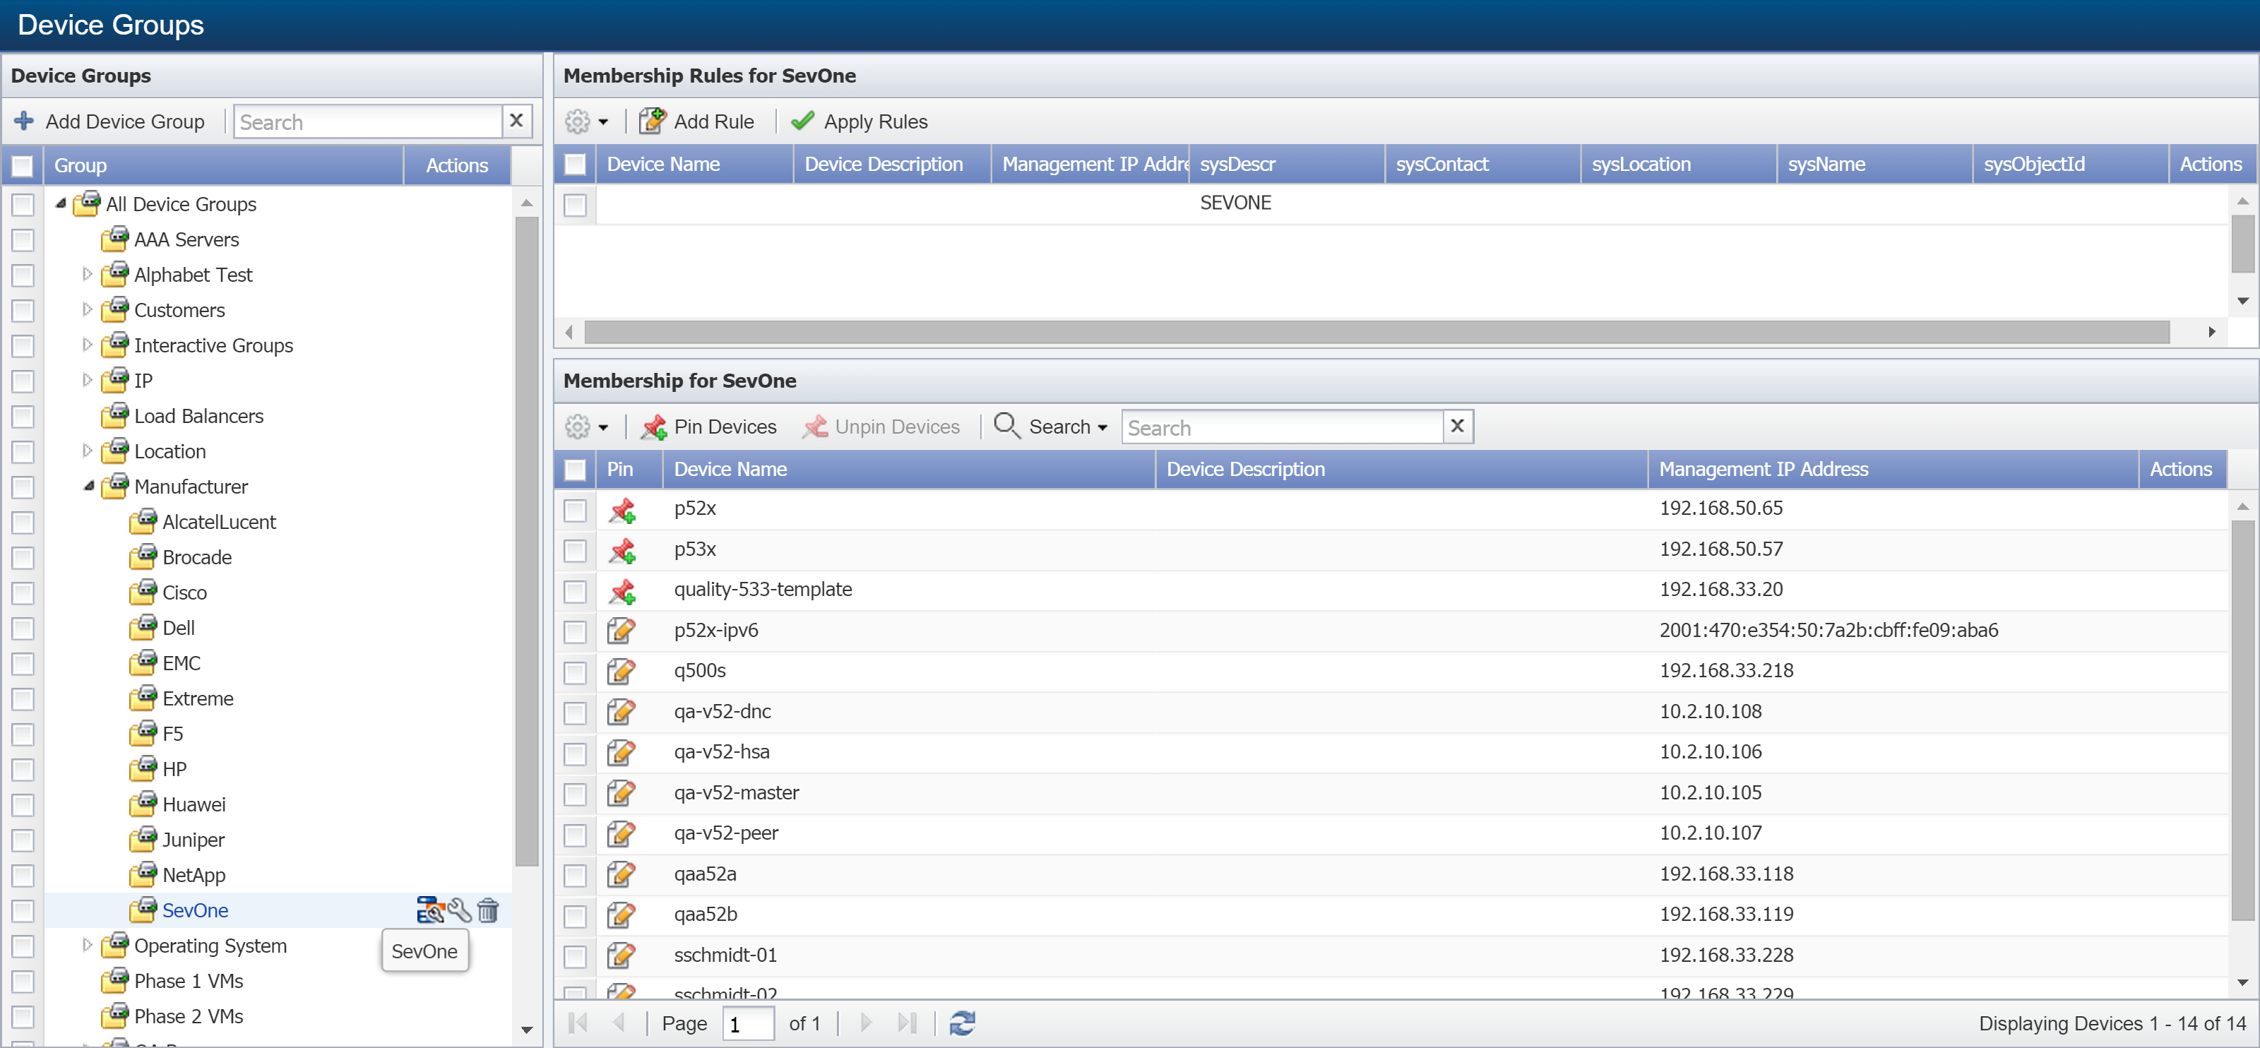Viewport: 2260px width, 1048px height.
Task: Expand the Interactive Groups node
Action: click(x=87, y=345)
